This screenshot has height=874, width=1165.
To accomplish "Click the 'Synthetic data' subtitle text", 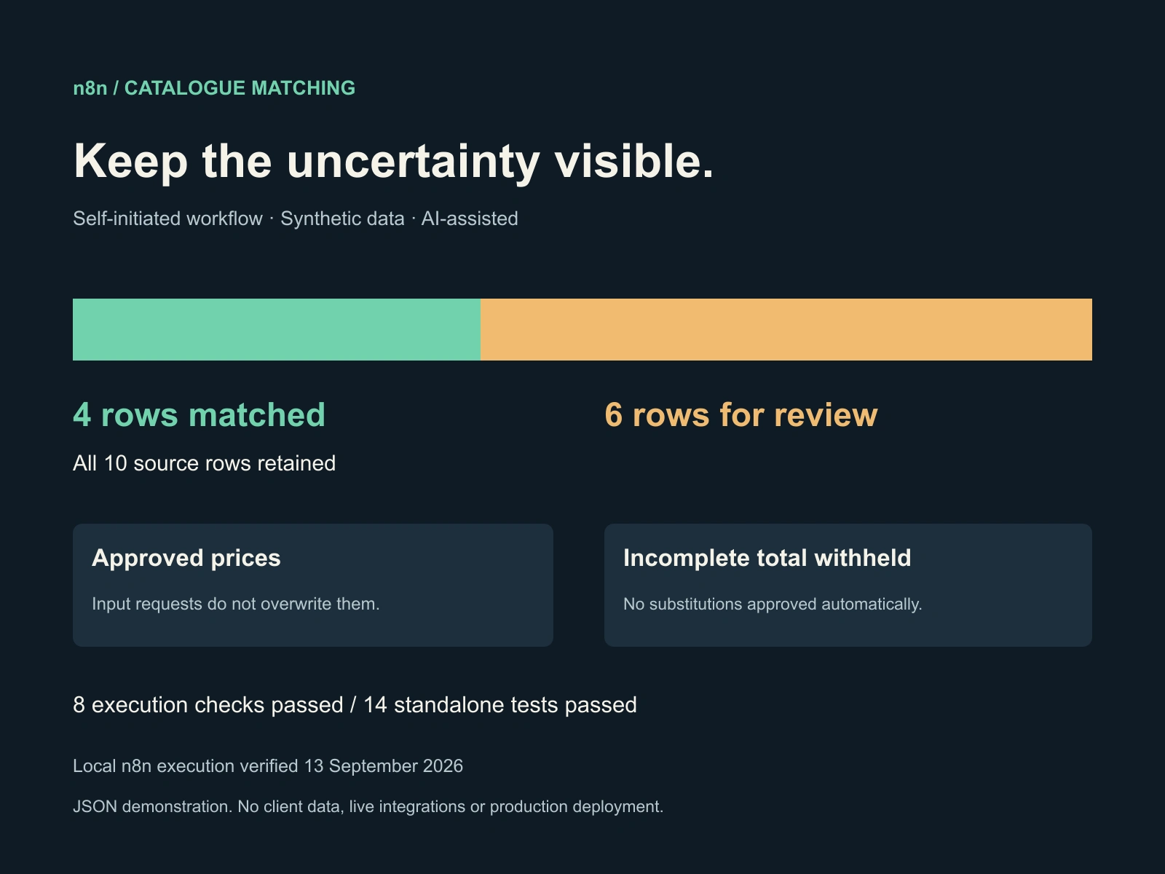I will tap(342, 219).
